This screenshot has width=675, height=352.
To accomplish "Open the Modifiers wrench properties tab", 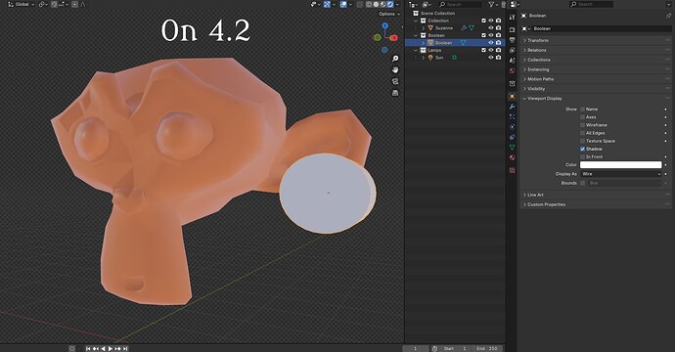I will 512,107.
